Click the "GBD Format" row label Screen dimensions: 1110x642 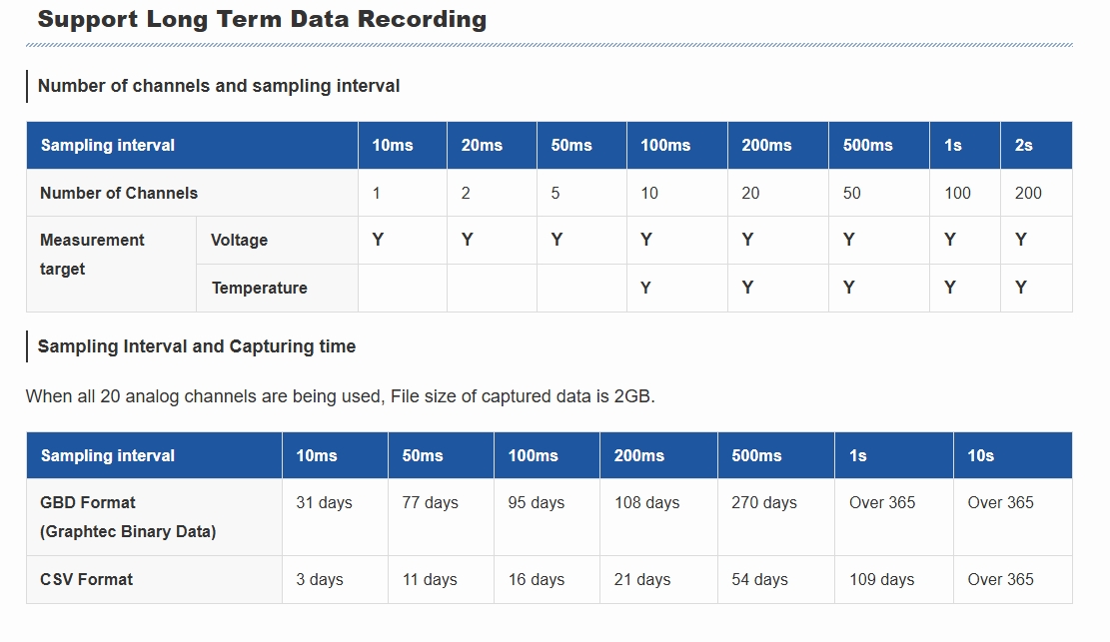pyautogui.click(x=88, y=502)
